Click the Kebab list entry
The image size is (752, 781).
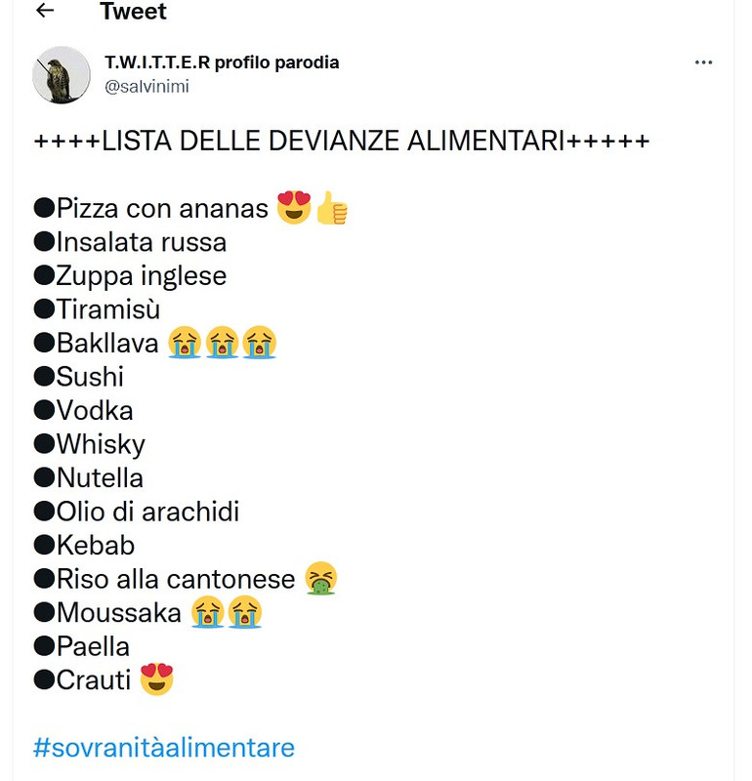[95, 545]
